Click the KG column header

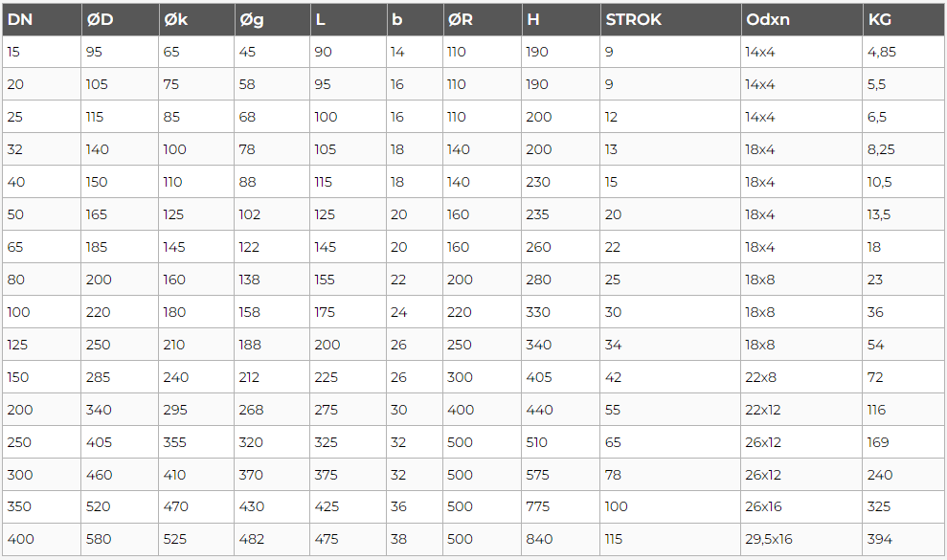[x=904, y=19]
